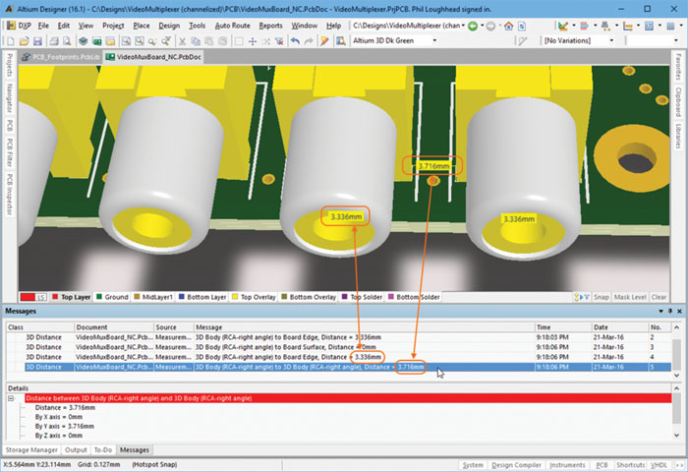Screen dimensions: 688x472
Task: Click the Save icon in main toolbar
Action: [x=38, y=40]
